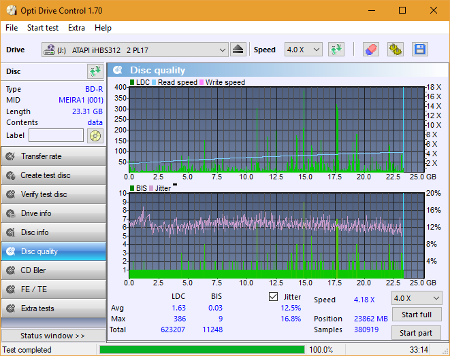
Task: Click the Start part button
Action: point(416,333)
